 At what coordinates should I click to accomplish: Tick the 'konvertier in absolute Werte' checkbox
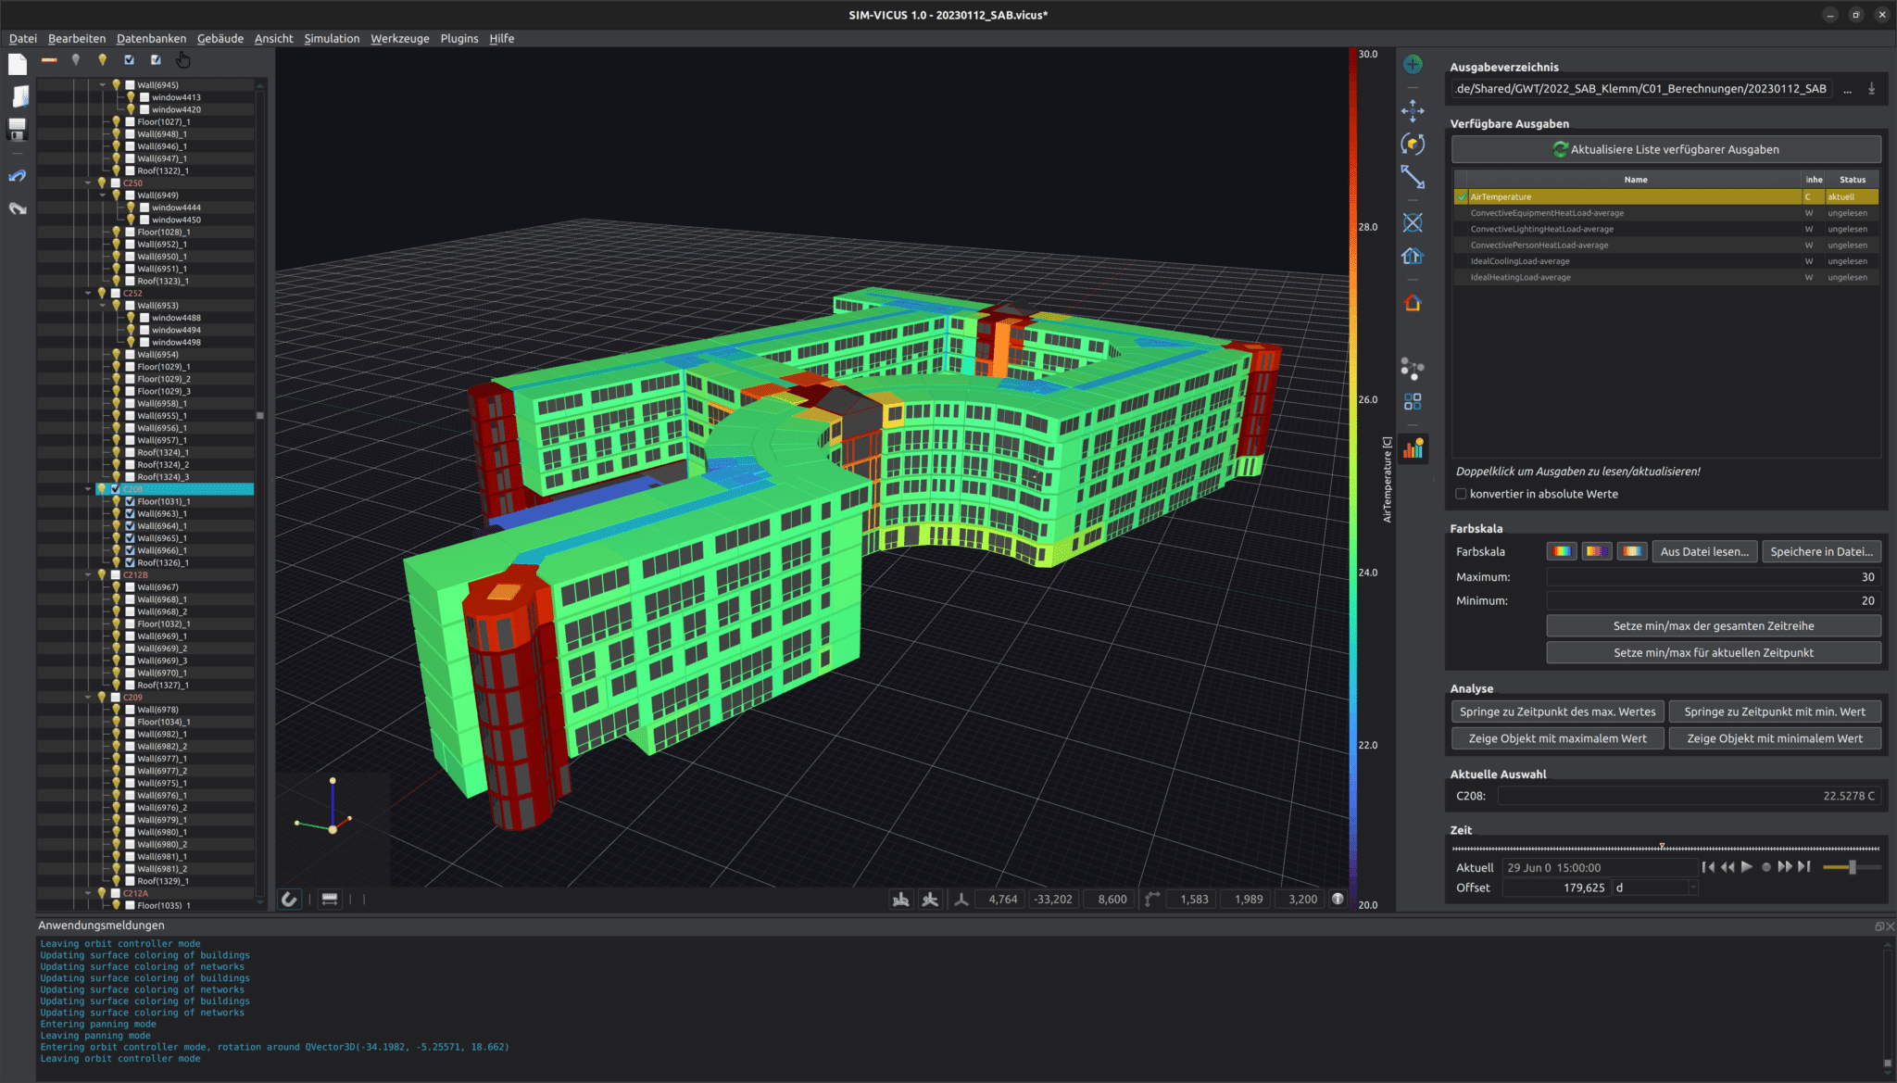click(x=1461, y=494)
